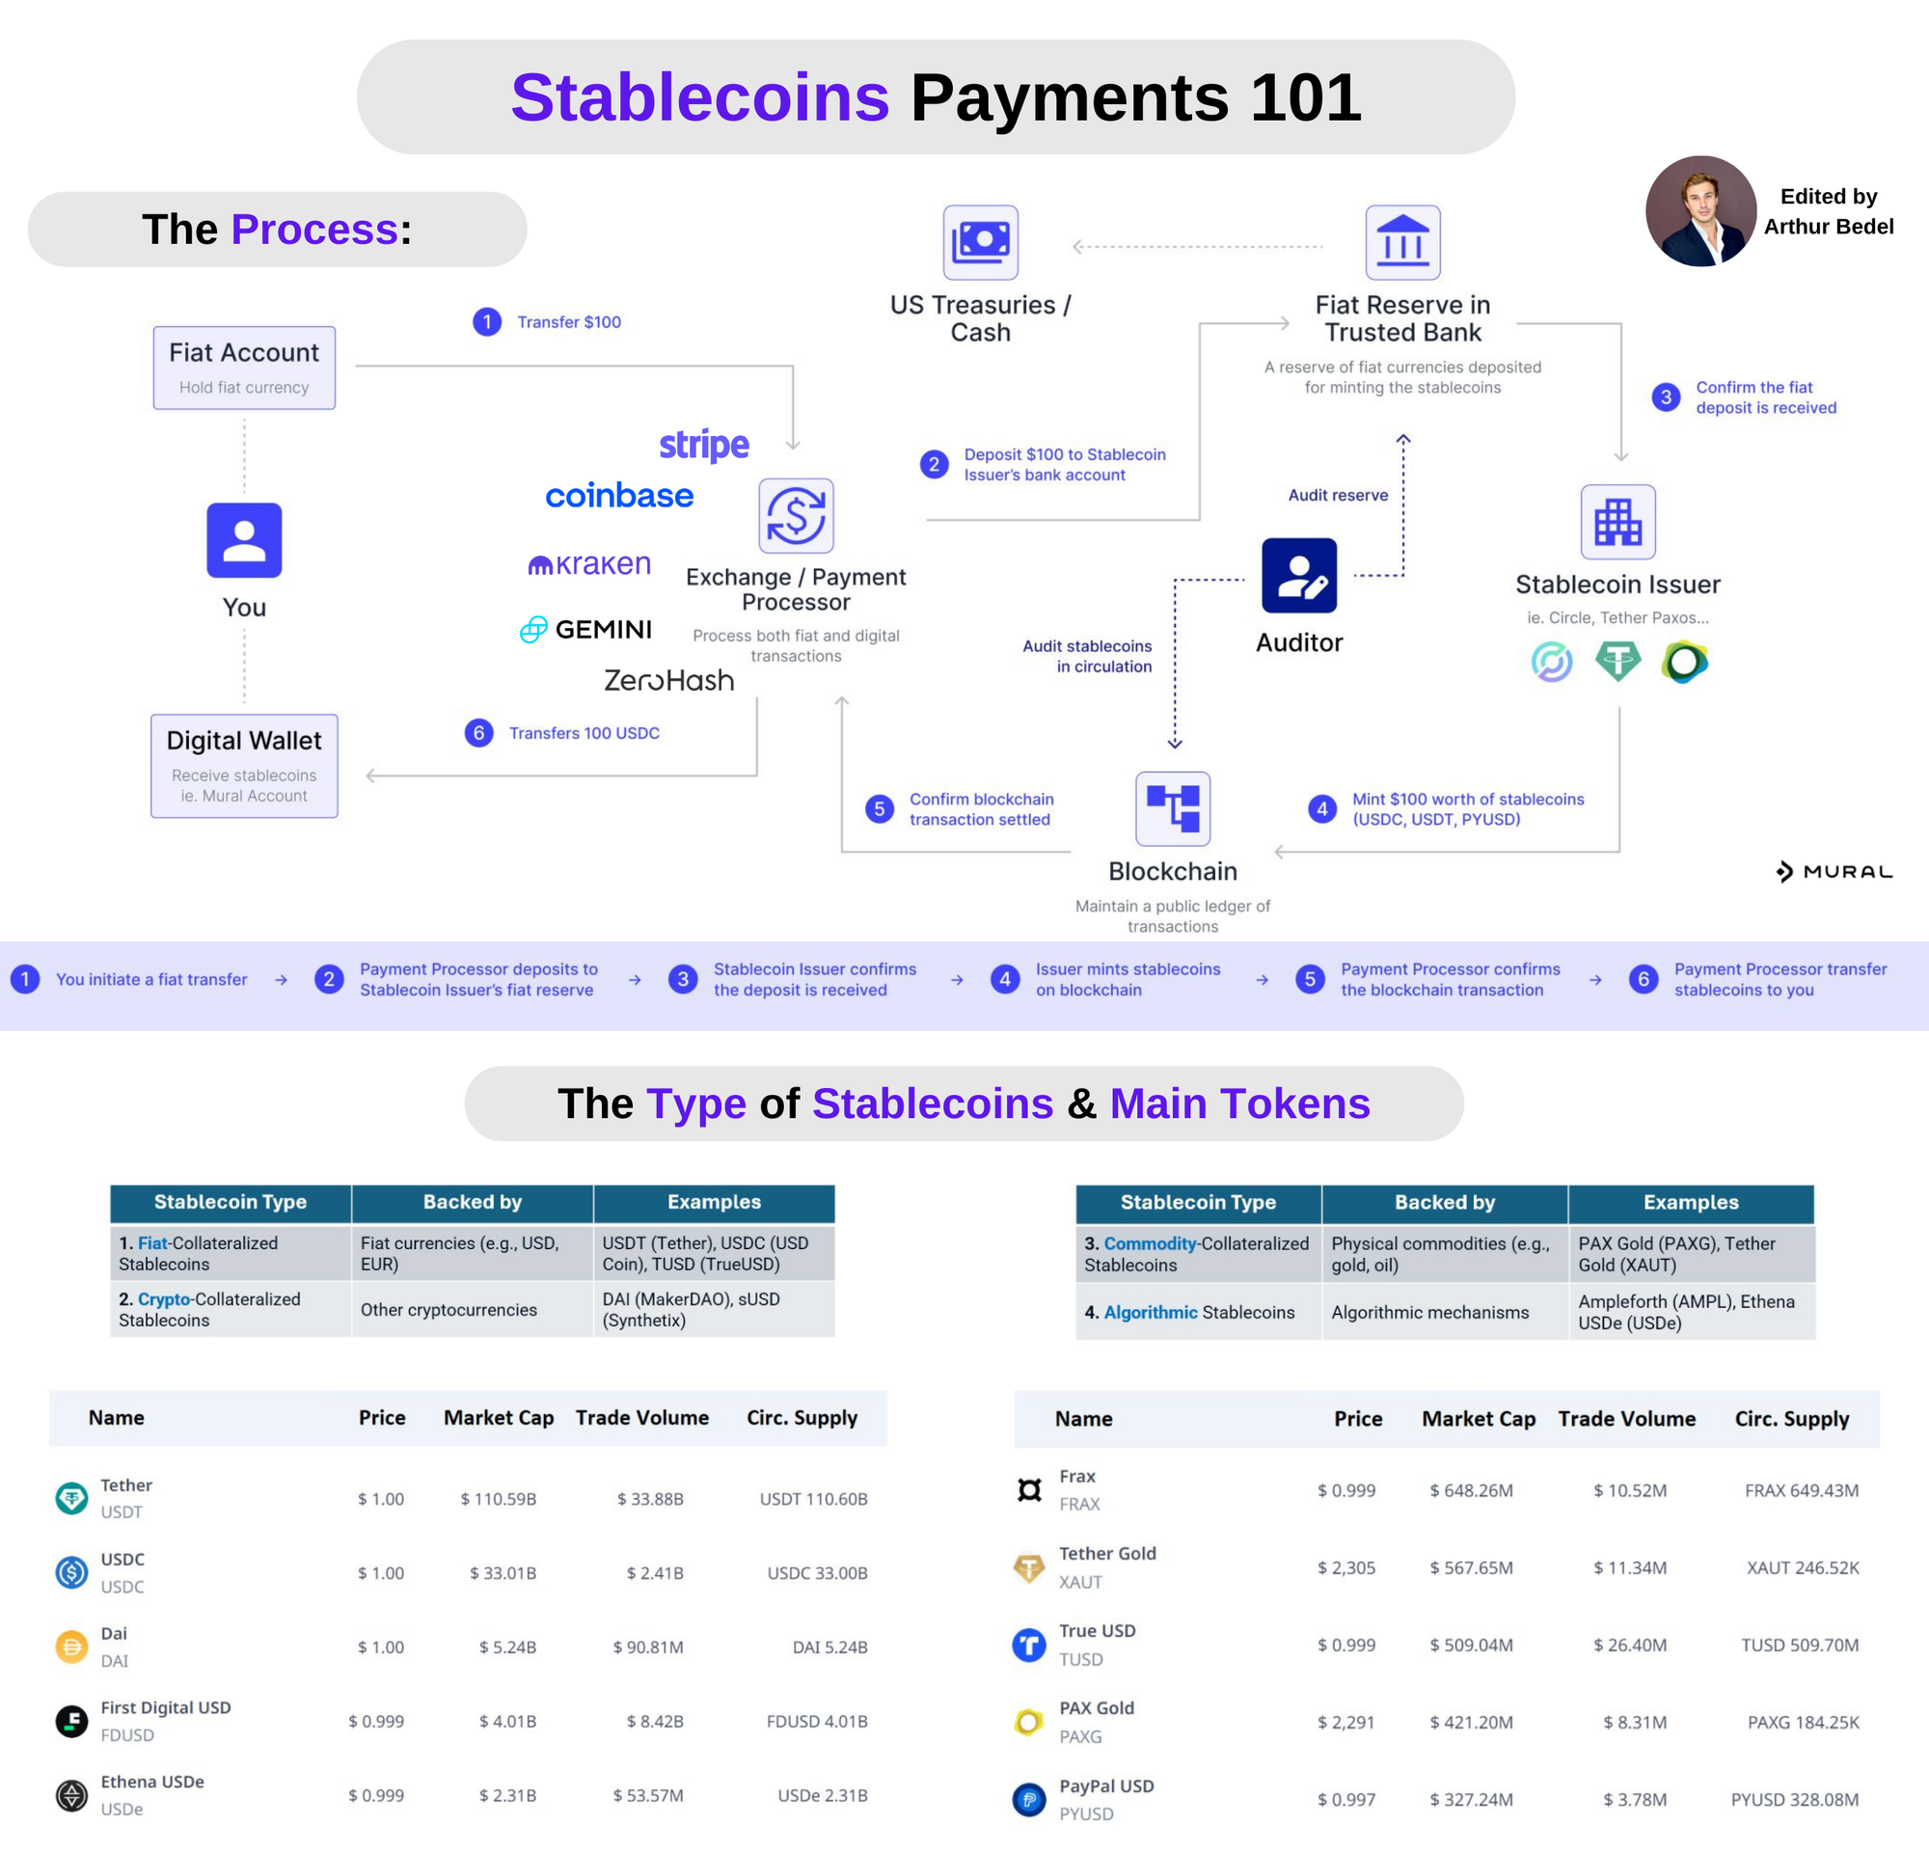Click the Auditor icon
Image resolution: width=1929 pixels, height=1852 pixels.
1298,575
